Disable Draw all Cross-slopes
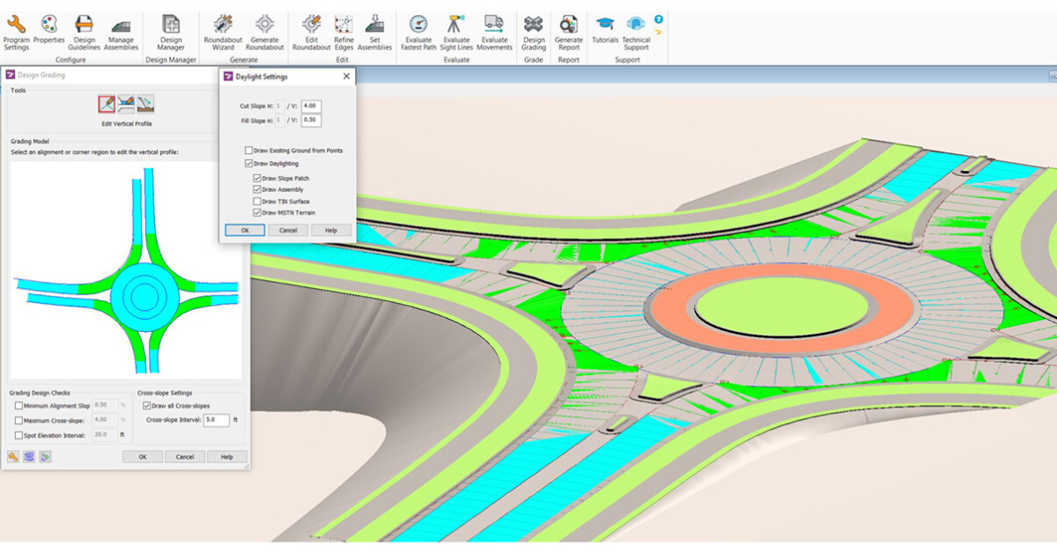 point(144,405)
